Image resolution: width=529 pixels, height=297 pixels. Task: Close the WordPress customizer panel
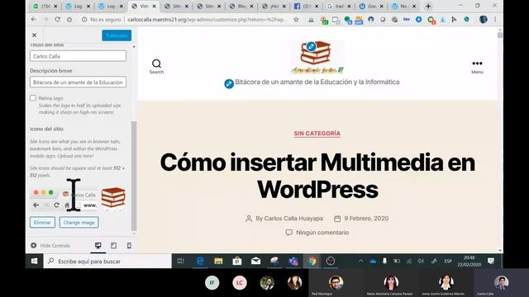point(34,35)
